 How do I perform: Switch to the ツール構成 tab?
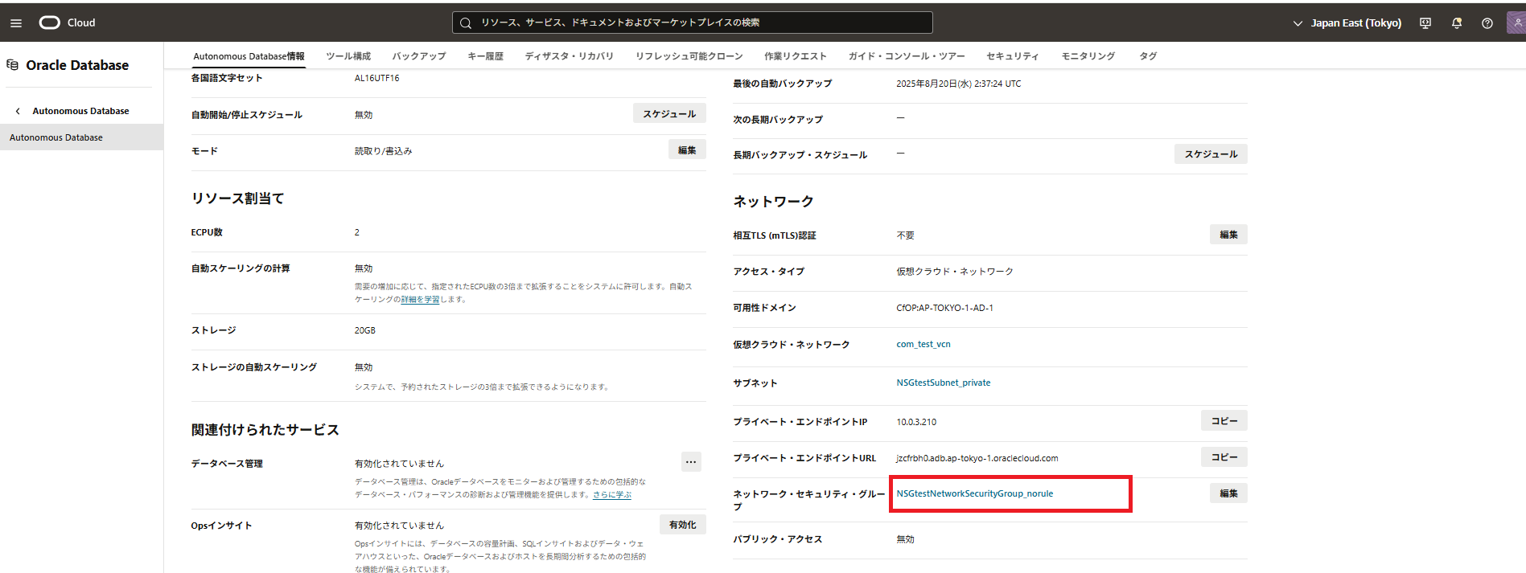[x=348, y=56]
